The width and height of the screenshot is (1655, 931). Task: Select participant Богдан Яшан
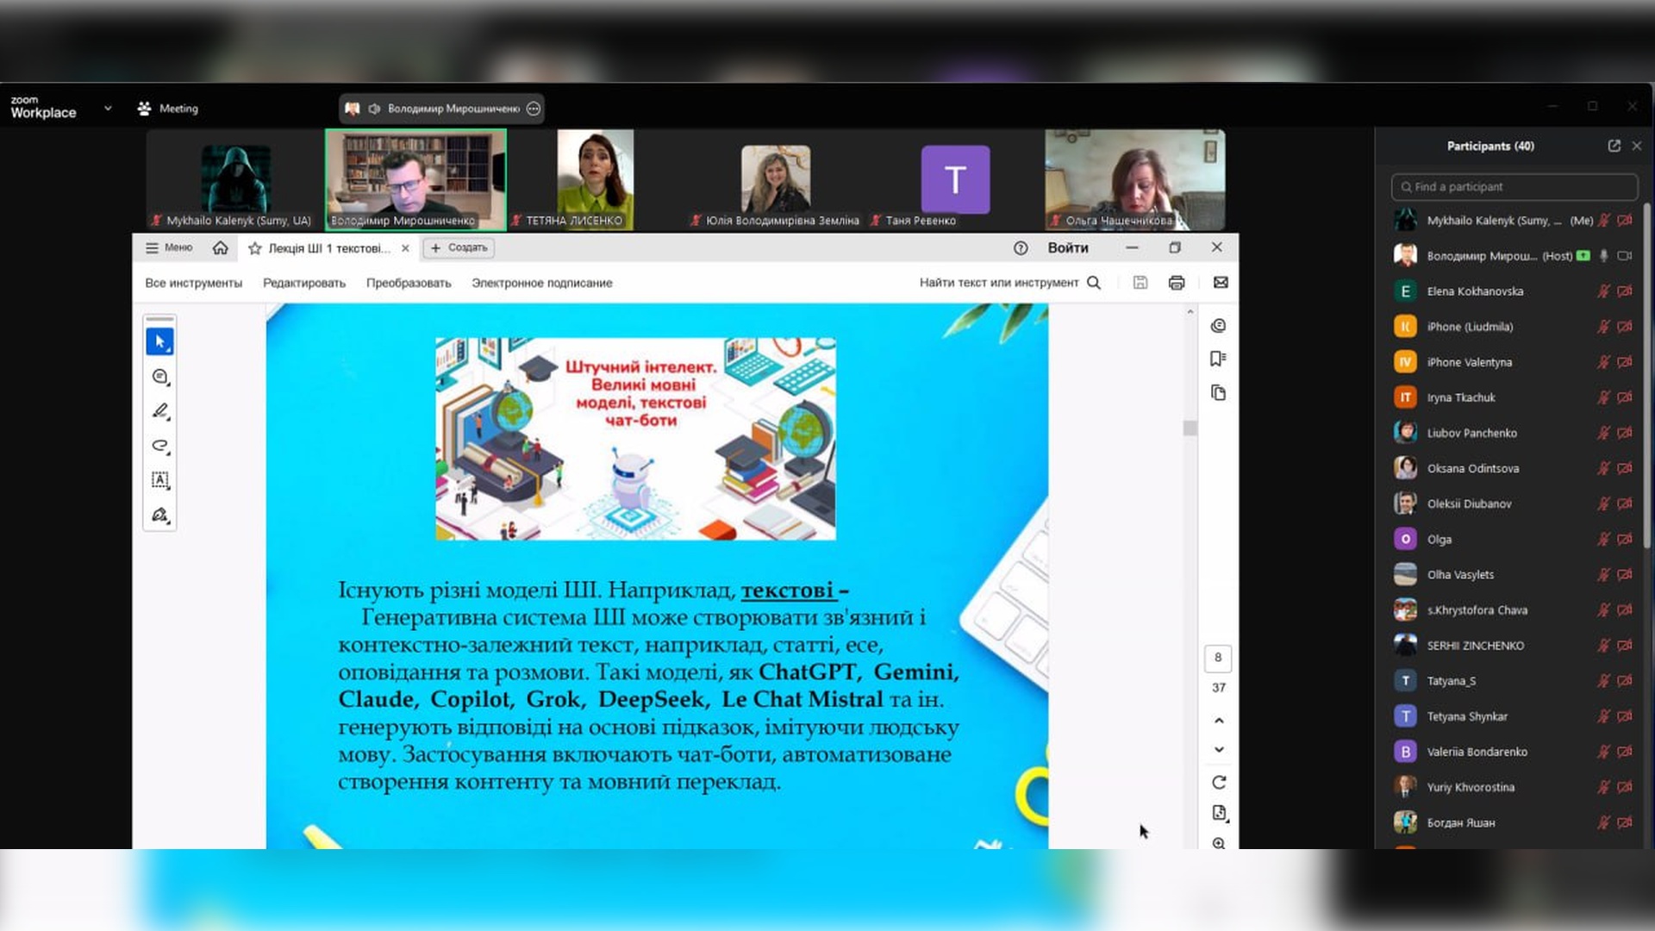pos(1514,822)
